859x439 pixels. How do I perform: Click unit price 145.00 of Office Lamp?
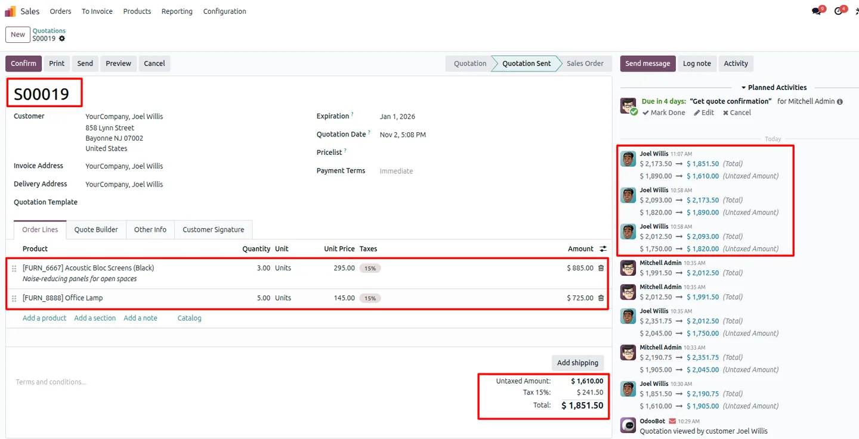click(344, 298)
